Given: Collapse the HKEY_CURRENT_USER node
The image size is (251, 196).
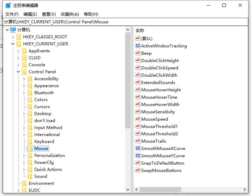Looking at the screenshot, I should 13,44.
